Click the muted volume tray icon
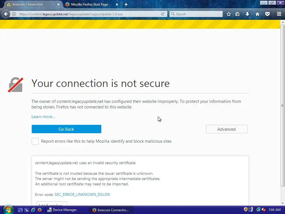The height and width of the screenshot is (214, 285). 264,210
